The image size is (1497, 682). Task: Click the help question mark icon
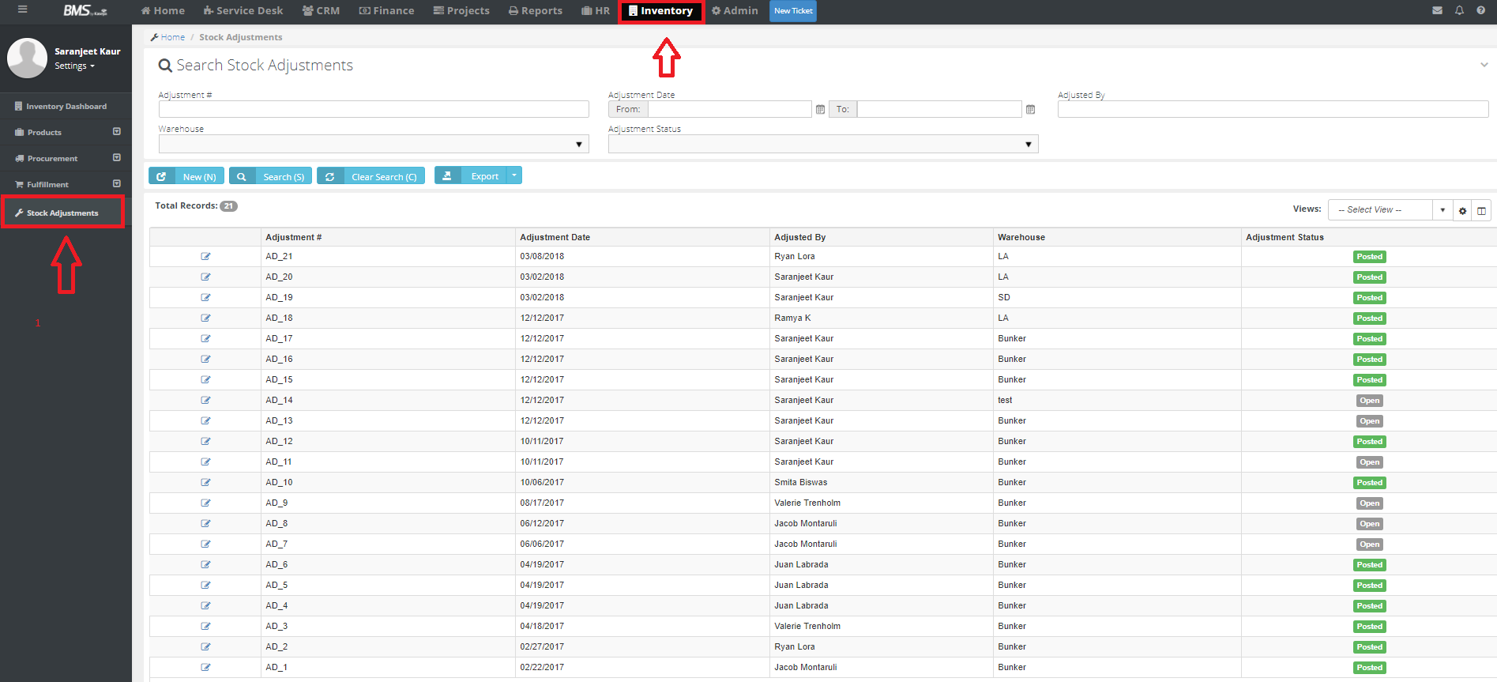[x=1480, y=10]
